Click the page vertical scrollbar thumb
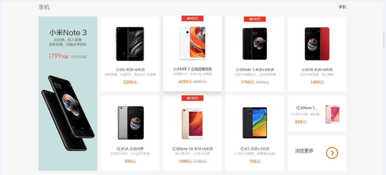Image resolution: width=386 pixels, height=175 pixels. (x=384, y=40)
